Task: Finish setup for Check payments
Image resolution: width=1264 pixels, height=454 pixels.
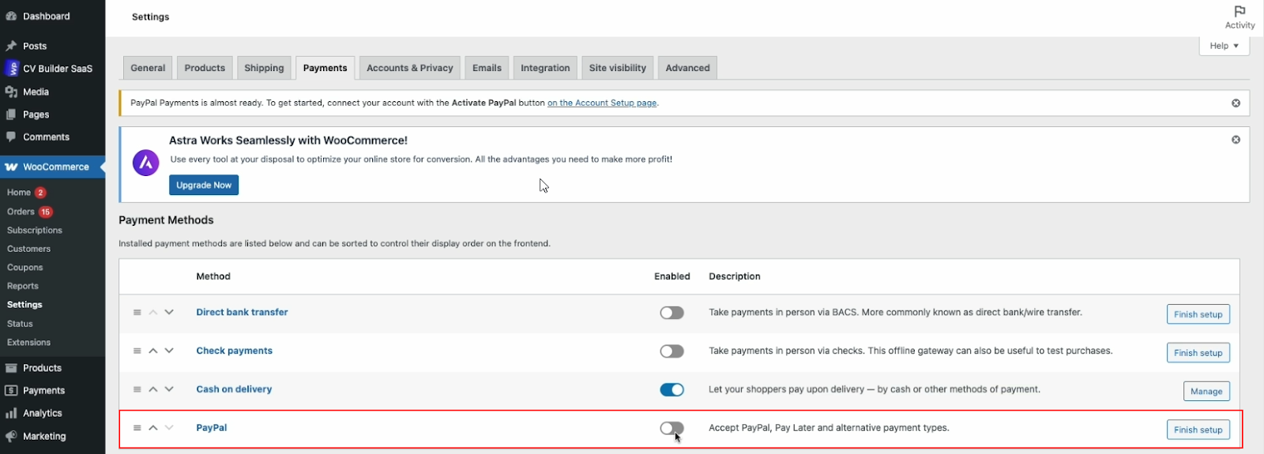Action: click(1198, 353)
